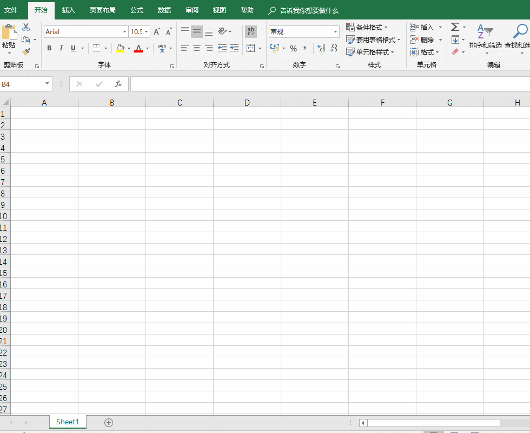This screenshot has width=530, height=433.
Task: Apply borders with the border icon
Action: pyautogui.click(x=96, y=48)
